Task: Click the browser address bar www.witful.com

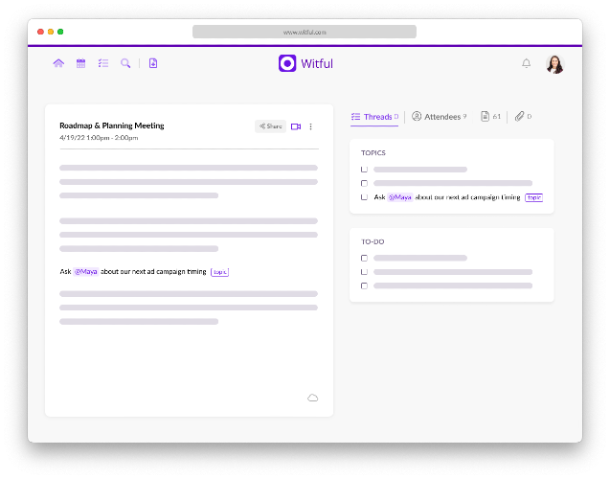Action: [x=305, y=32]
